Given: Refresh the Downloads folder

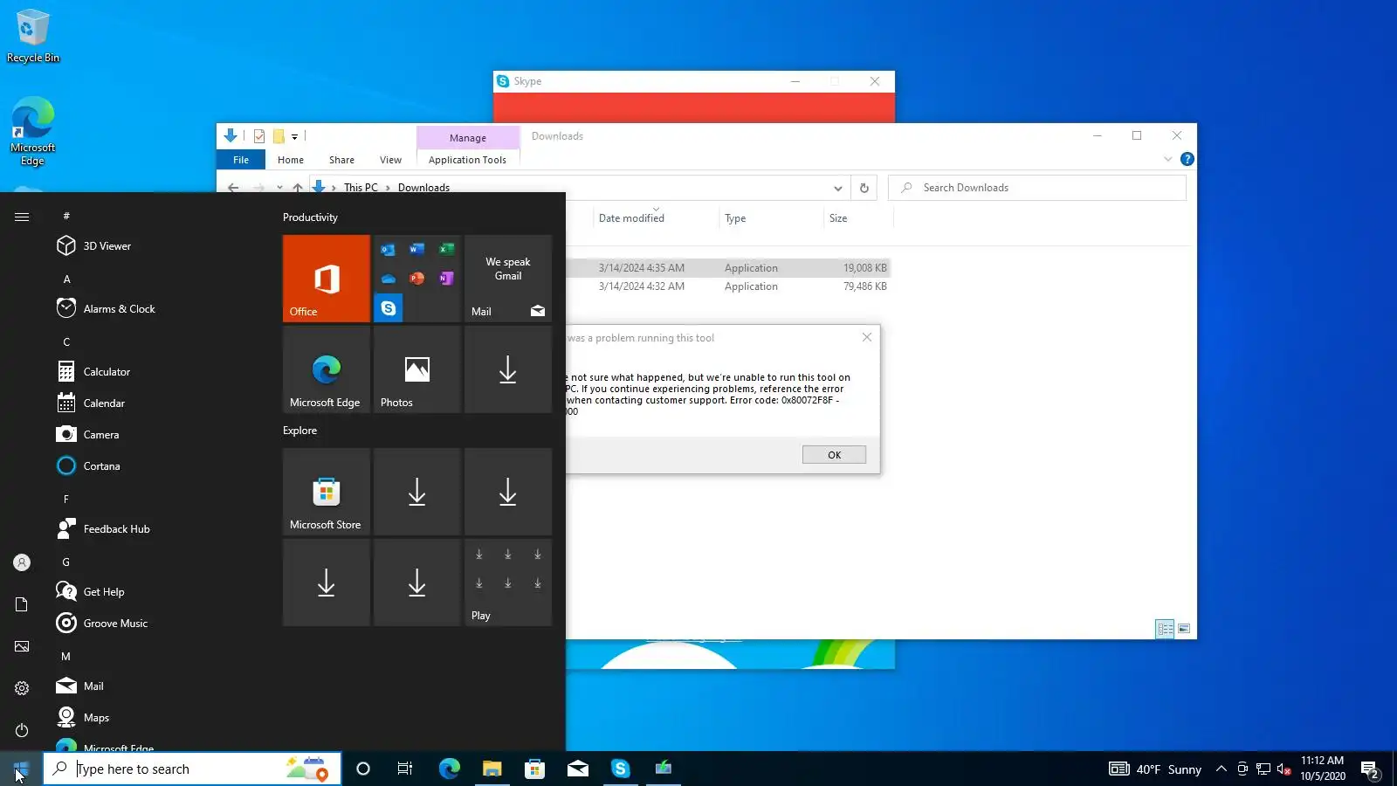Looking at the screenshot, I should [864, 188].
